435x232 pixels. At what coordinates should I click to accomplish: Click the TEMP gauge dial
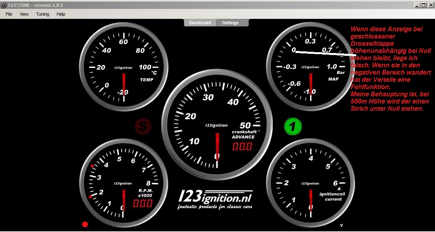pyautogui.click(x=123, y=63)
